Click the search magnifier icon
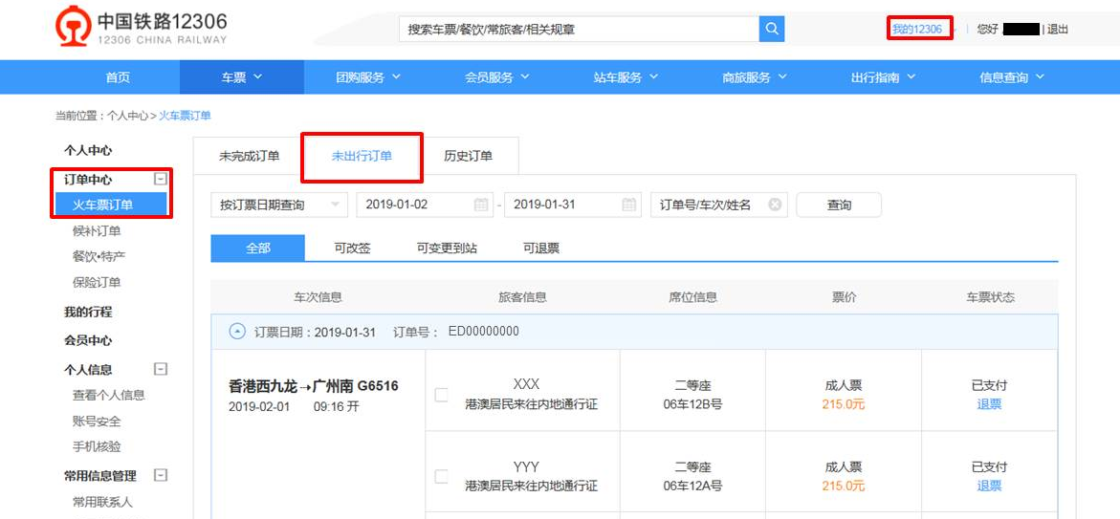The height and width of the screenshot is (519, 1120). click(x=772, y=29)
